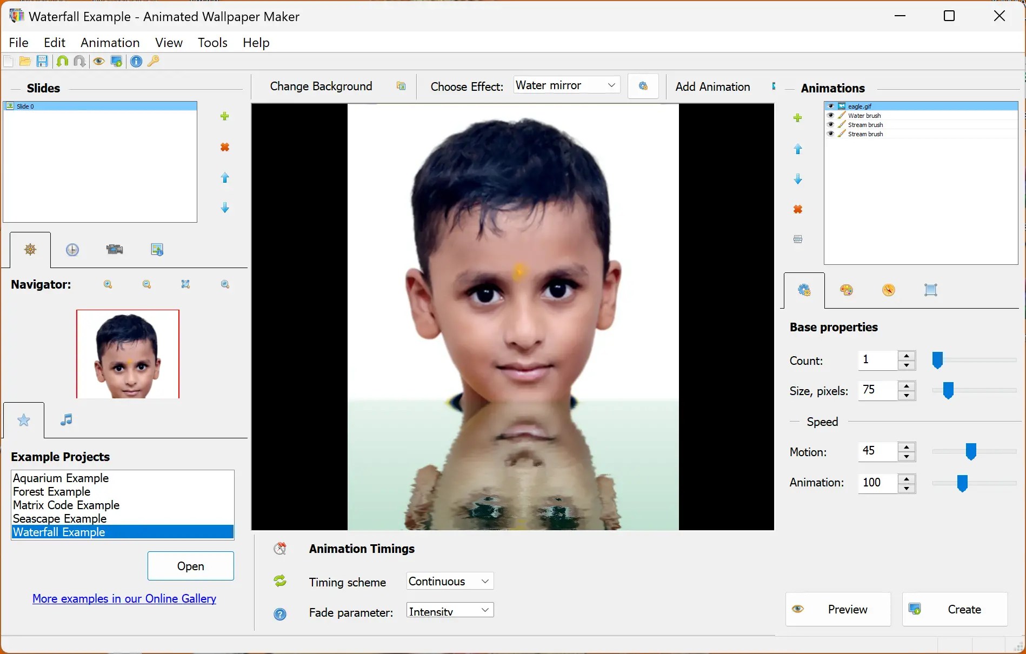Screen dimensions: 1026x654
Task: Open the animation list options icon
Action: click(x=798, y=239)
